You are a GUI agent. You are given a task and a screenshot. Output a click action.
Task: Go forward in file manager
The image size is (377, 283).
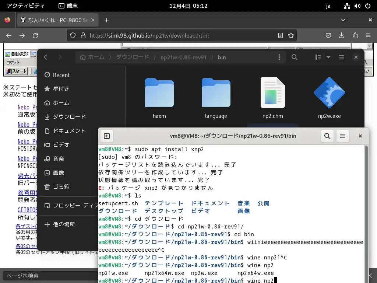[60, 57]
